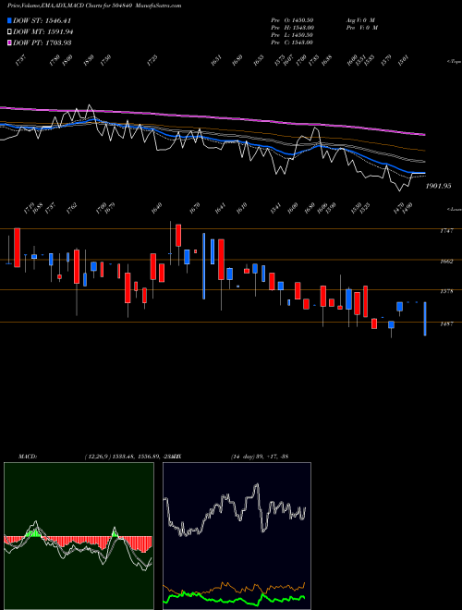
Task: Select the 'DOW MT: 1591.94' legend text
Action: tap(43, 31)
